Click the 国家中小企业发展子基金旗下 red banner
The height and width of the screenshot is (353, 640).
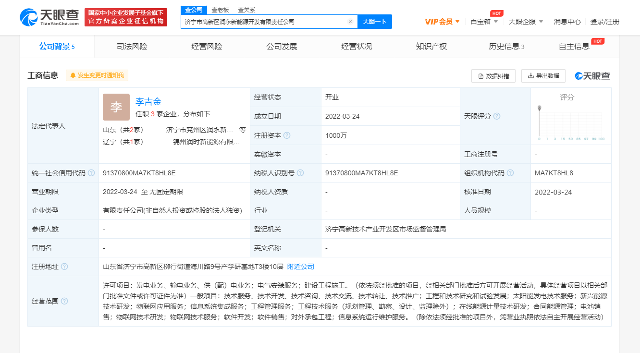(x=126, y=17)
